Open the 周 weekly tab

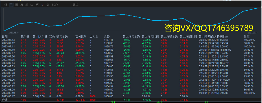pyautogui.click(x=16, y=5)
